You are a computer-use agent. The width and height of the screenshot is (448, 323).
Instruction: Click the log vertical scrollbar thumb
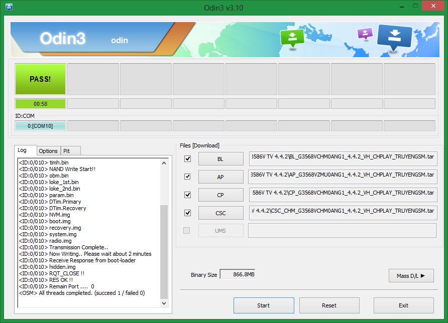point(164,252)
